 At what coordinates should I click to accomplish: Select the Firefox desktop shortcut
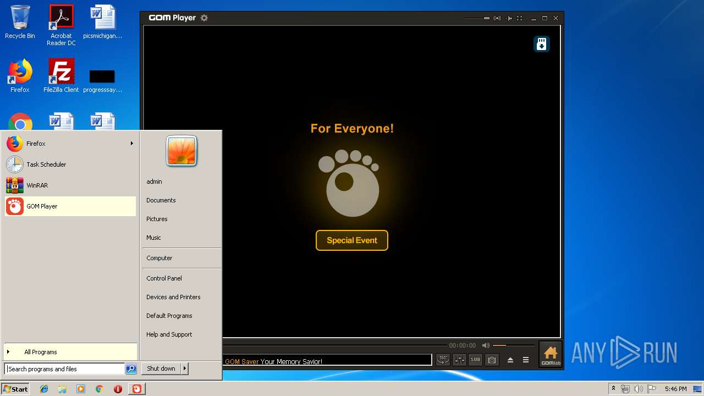pos(20,76)
